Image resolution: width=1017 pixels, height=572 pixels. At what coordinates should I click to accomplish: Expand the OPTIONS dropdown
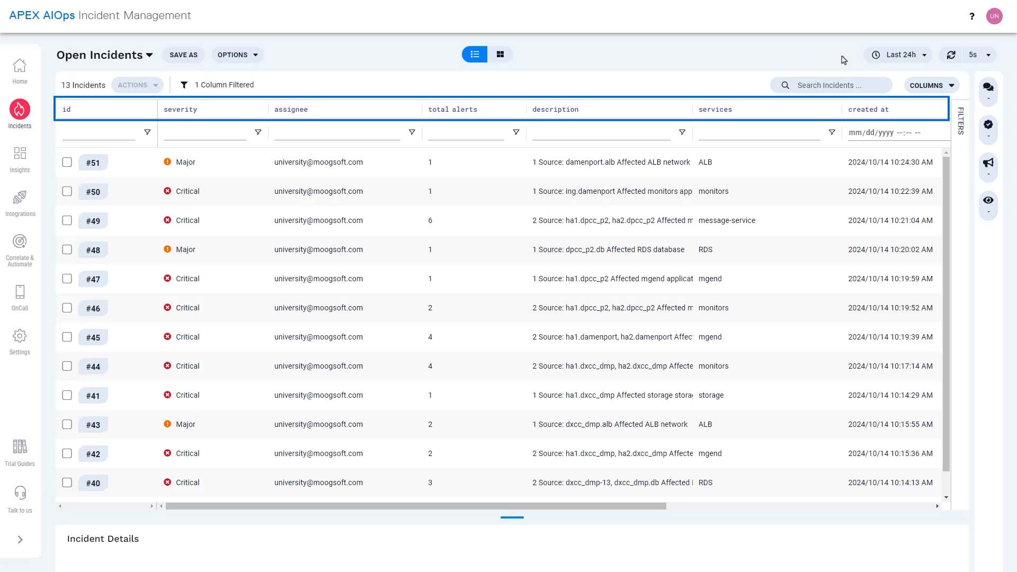coord(238,55)
